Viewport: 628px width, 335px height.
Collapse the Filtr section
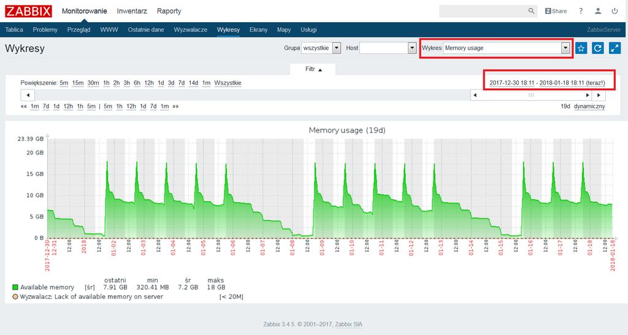(x=313, y=69)
